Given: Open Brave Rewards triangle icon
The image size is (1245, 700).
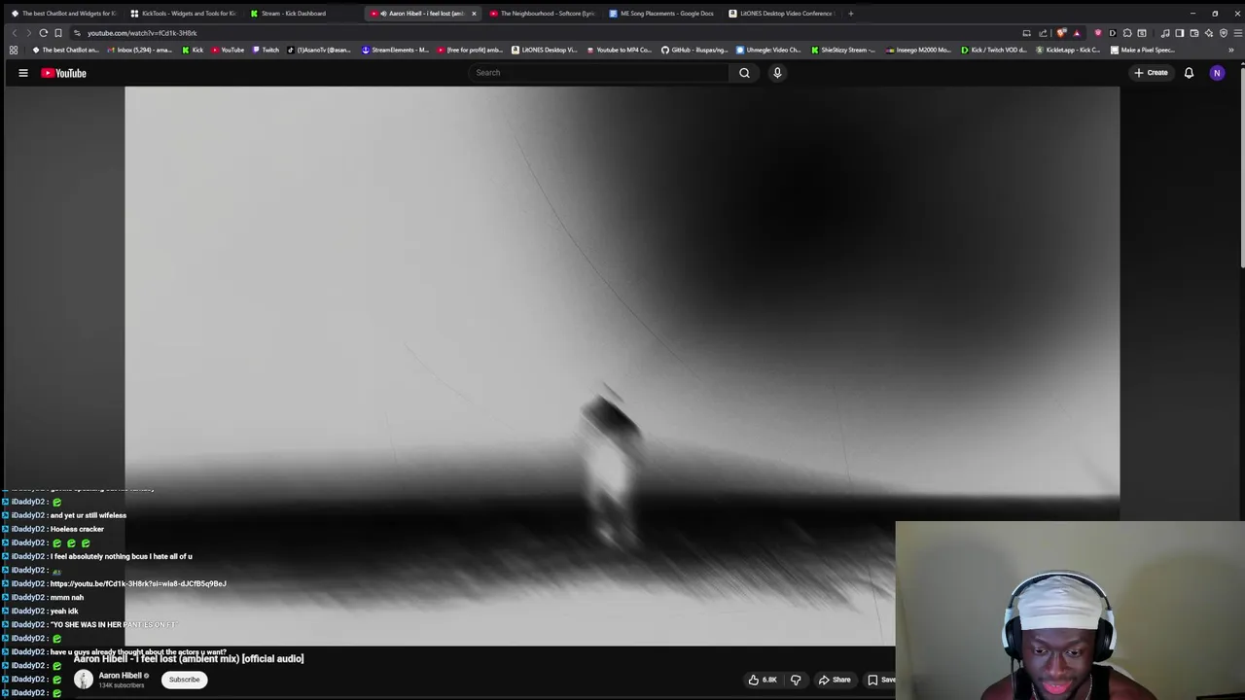Looking at the screenshot, I should click(x=1076, y=33).
